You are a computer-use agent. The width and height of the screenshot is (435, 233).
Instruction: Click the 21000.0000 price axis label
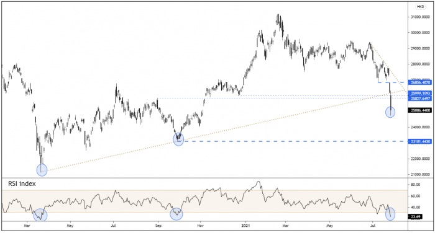pyautogui.click(x=421, y=175)
